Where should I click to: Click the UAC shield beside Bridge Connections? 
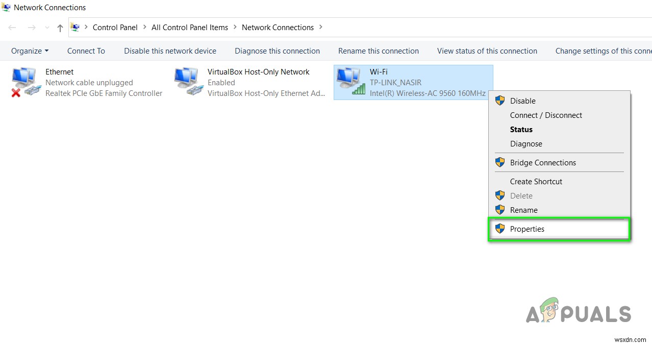499,162
